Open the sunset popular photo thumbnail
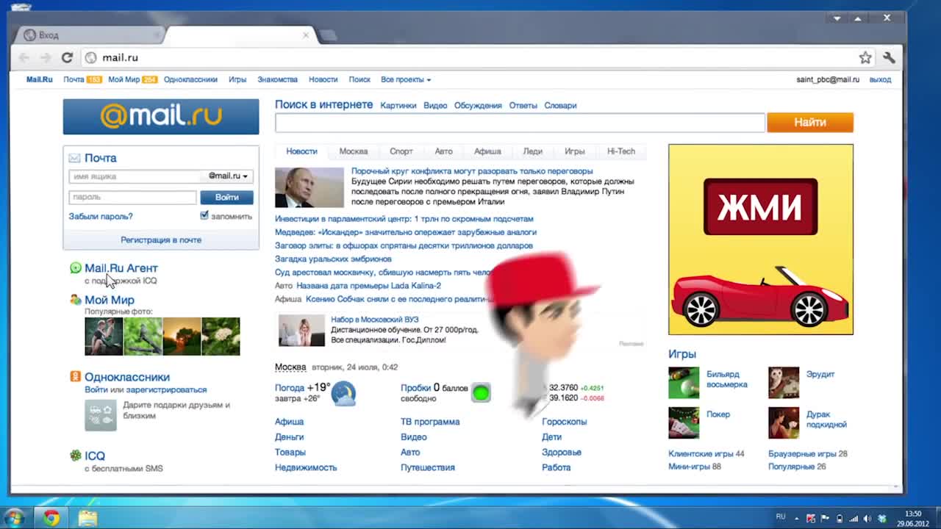The image size is (941, 529). tap(182, 337)
